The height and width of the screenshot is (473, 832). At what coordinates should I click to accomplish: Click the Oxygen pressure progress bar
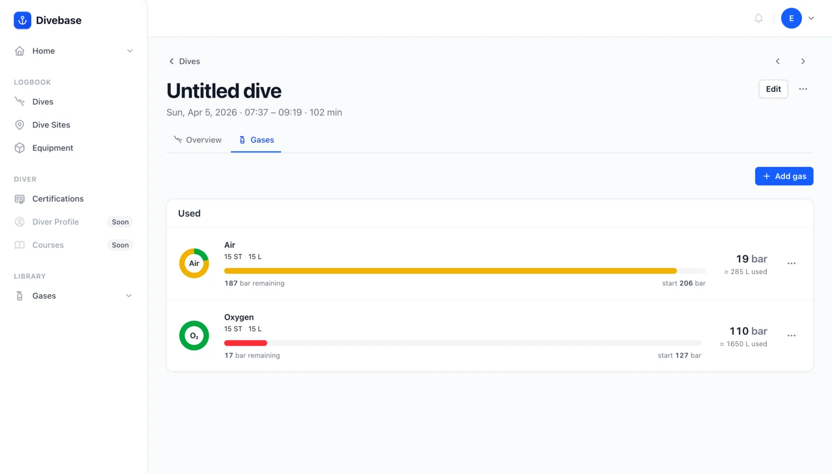tap(463, 343)
